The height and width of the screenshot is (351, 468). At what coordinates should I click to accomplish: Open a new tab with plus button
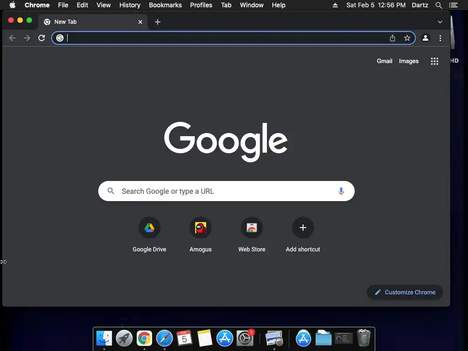click(x=158, y=22)
